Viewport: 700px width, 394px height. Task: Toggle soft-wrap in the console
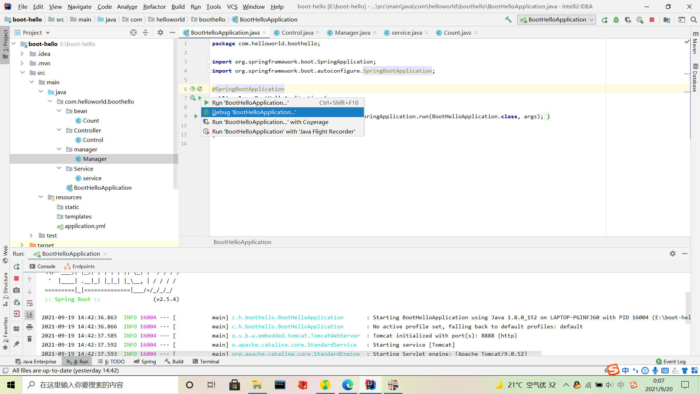click(30, 303)
